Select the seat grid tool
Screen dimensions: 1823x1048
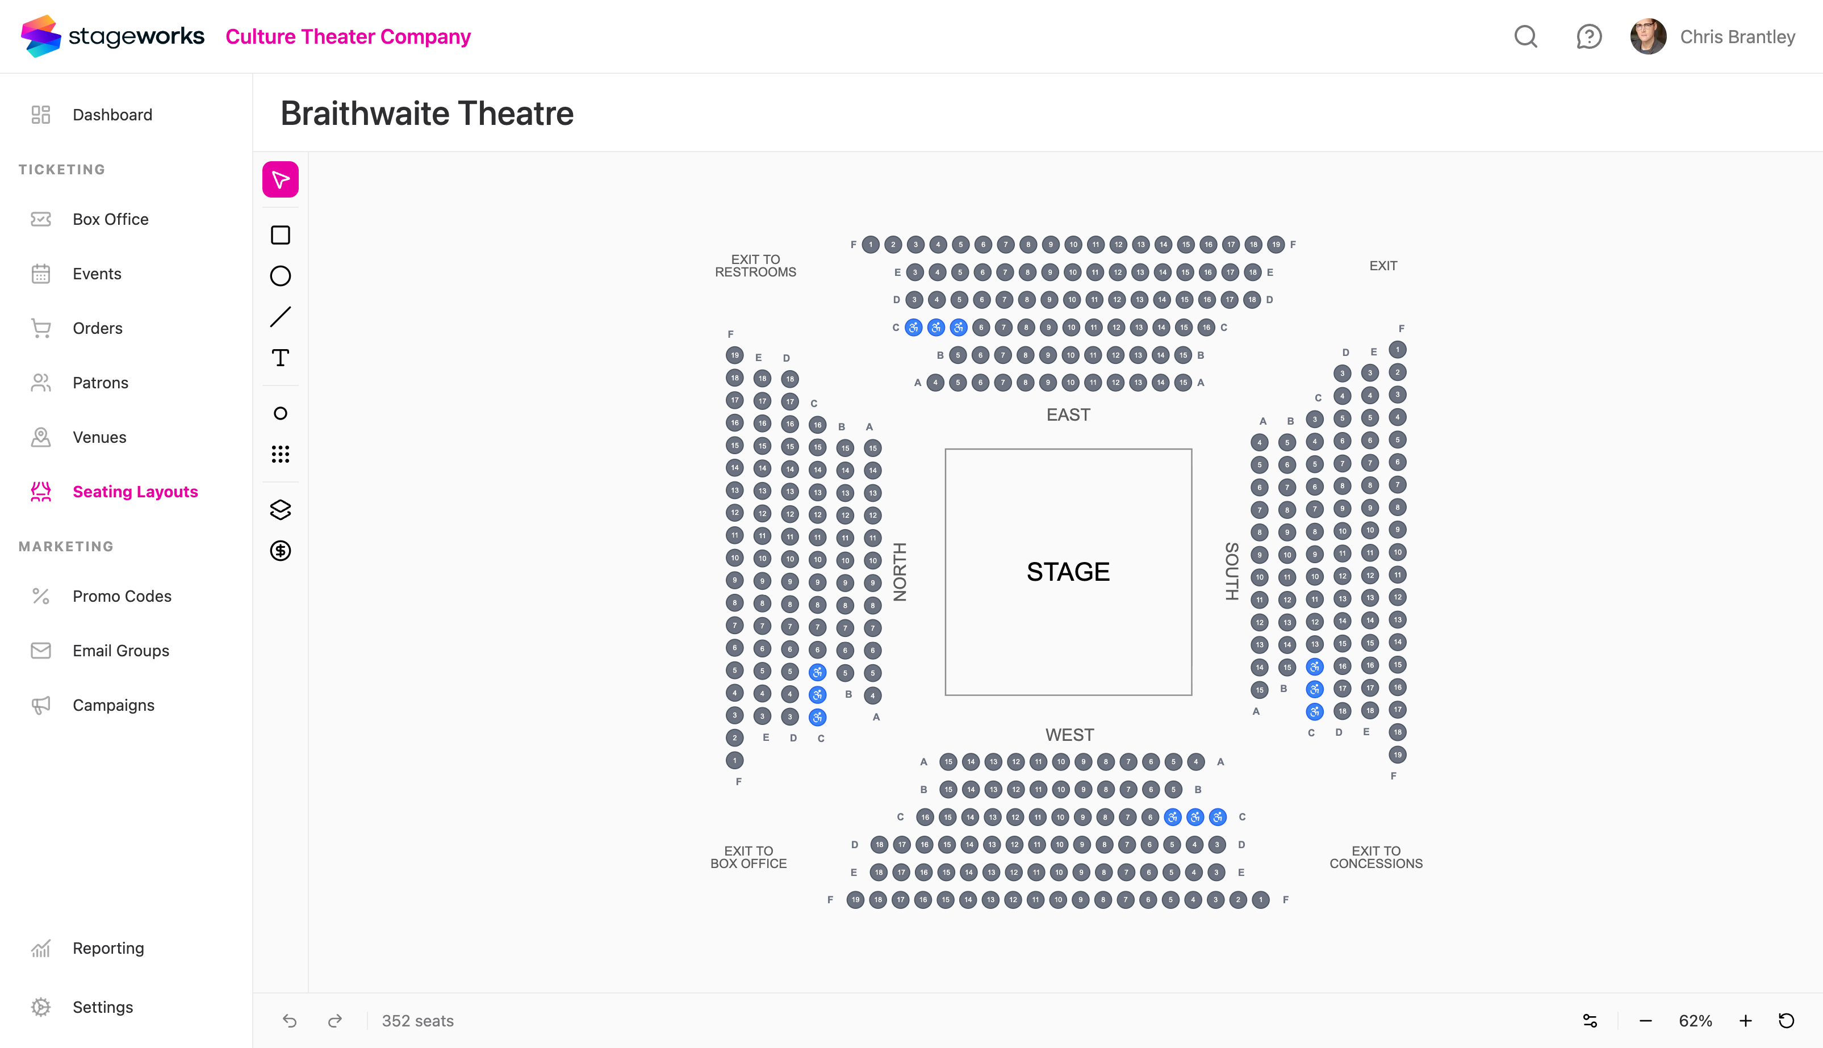point(280,454)
